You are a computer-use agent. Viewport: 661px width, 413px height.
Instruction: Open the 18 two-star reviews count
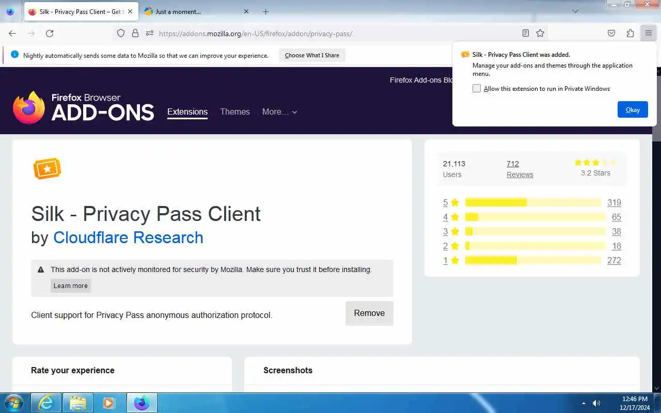[617, 246]
